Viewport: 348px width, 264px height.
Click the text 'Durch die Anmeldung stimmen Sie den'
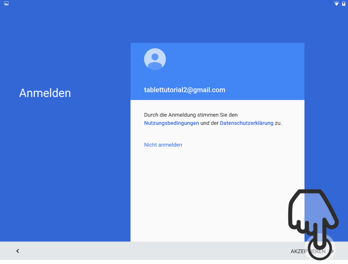click(191, 115)
